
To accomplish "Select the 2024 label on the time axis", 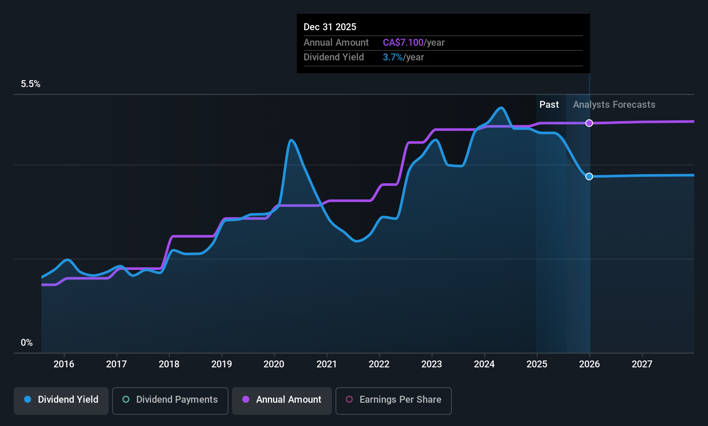I will (484, 364).
